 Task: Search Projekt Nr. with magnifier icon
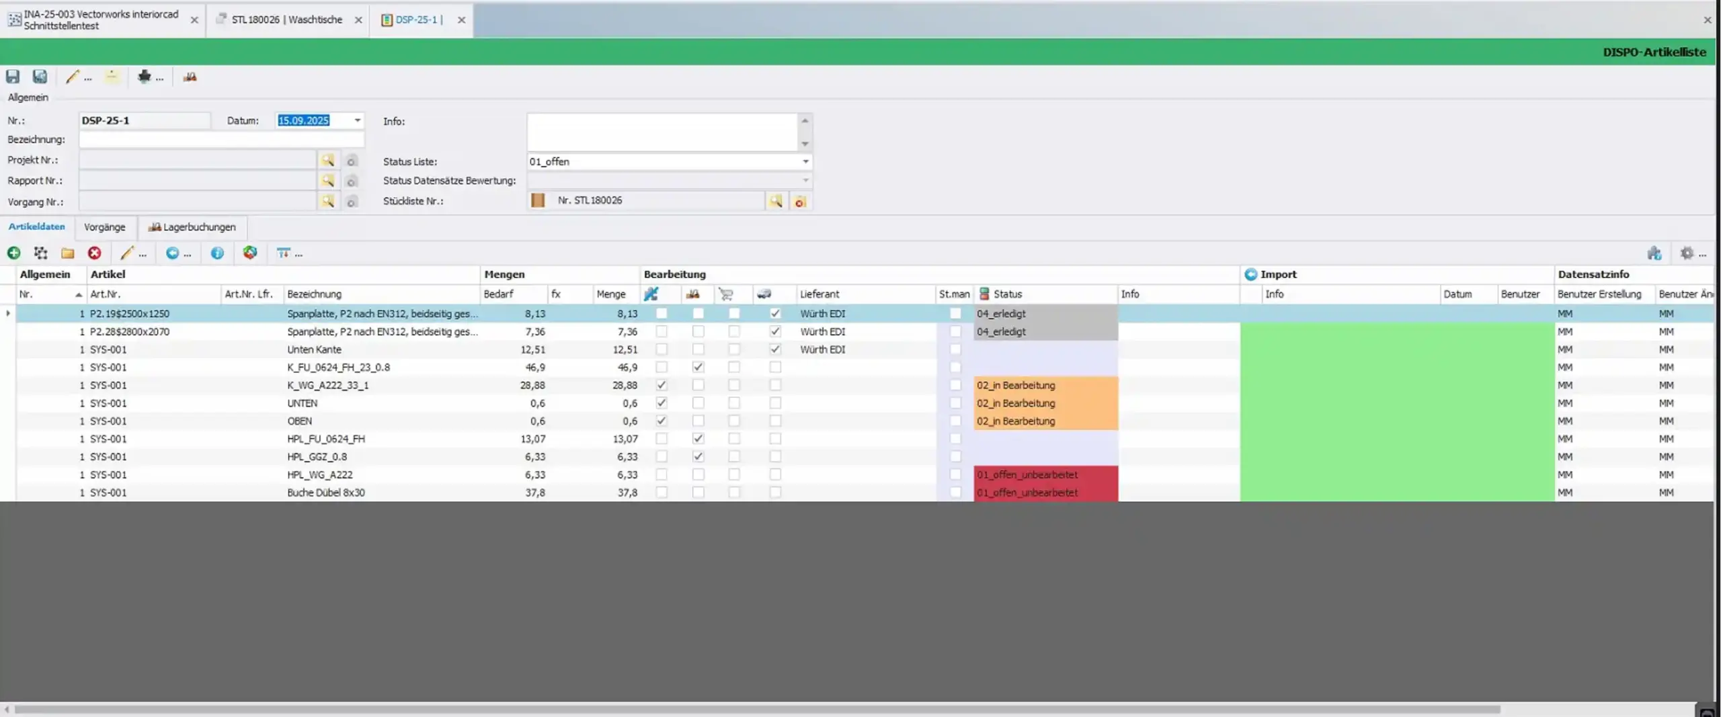coord(327,161)
